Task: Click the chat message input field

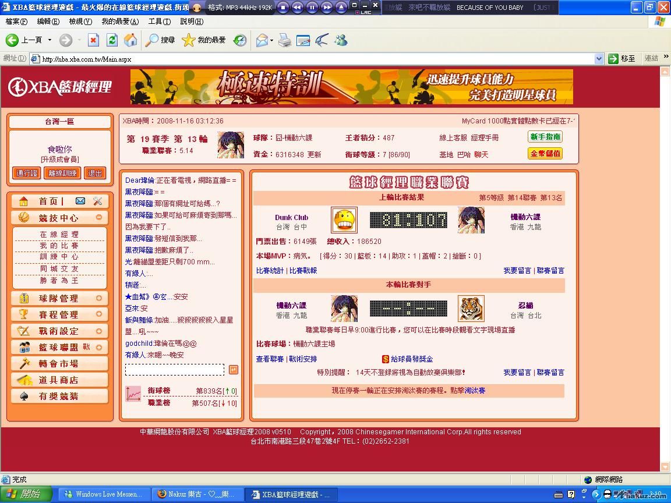Action: [175, 370]
